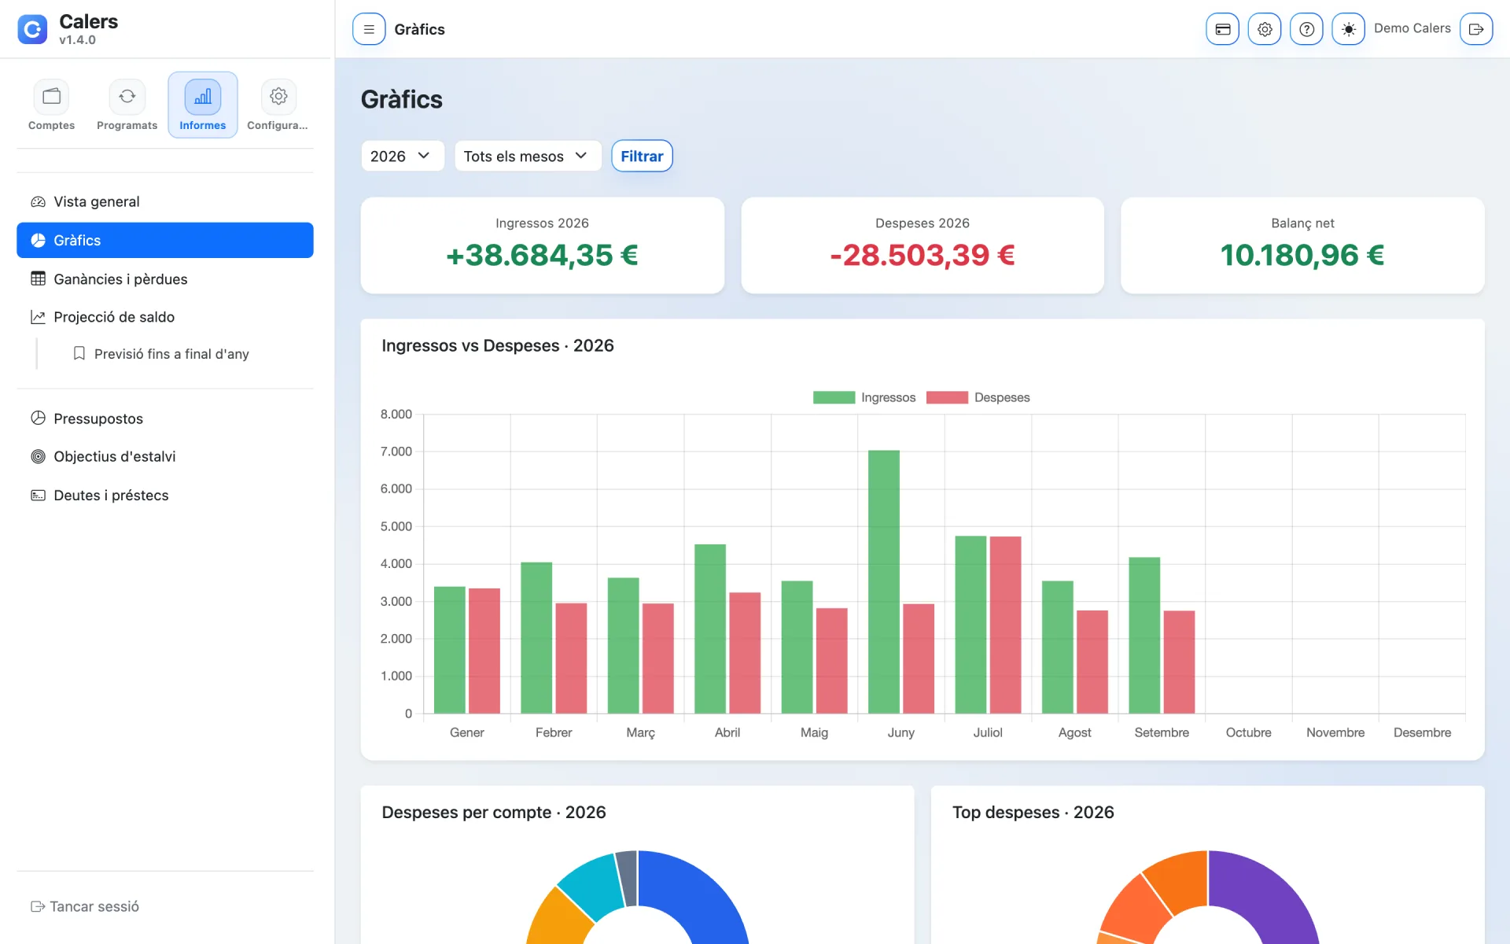Select Gràfics in the sidebar
Image resolution: width=1510 pixels, height=944 pixels.
165,240
